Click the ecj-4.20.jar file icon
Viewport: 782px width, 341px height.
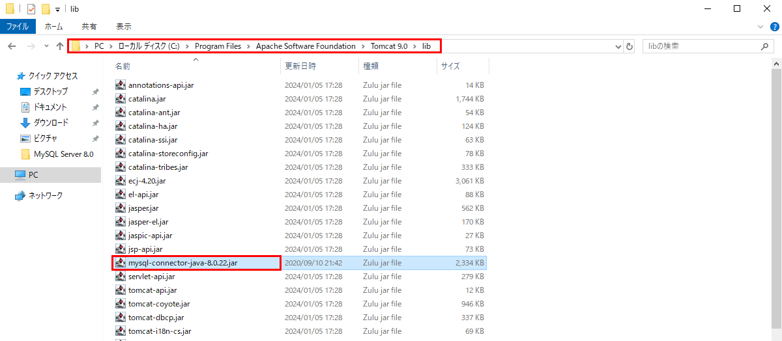tap(120, 181)
